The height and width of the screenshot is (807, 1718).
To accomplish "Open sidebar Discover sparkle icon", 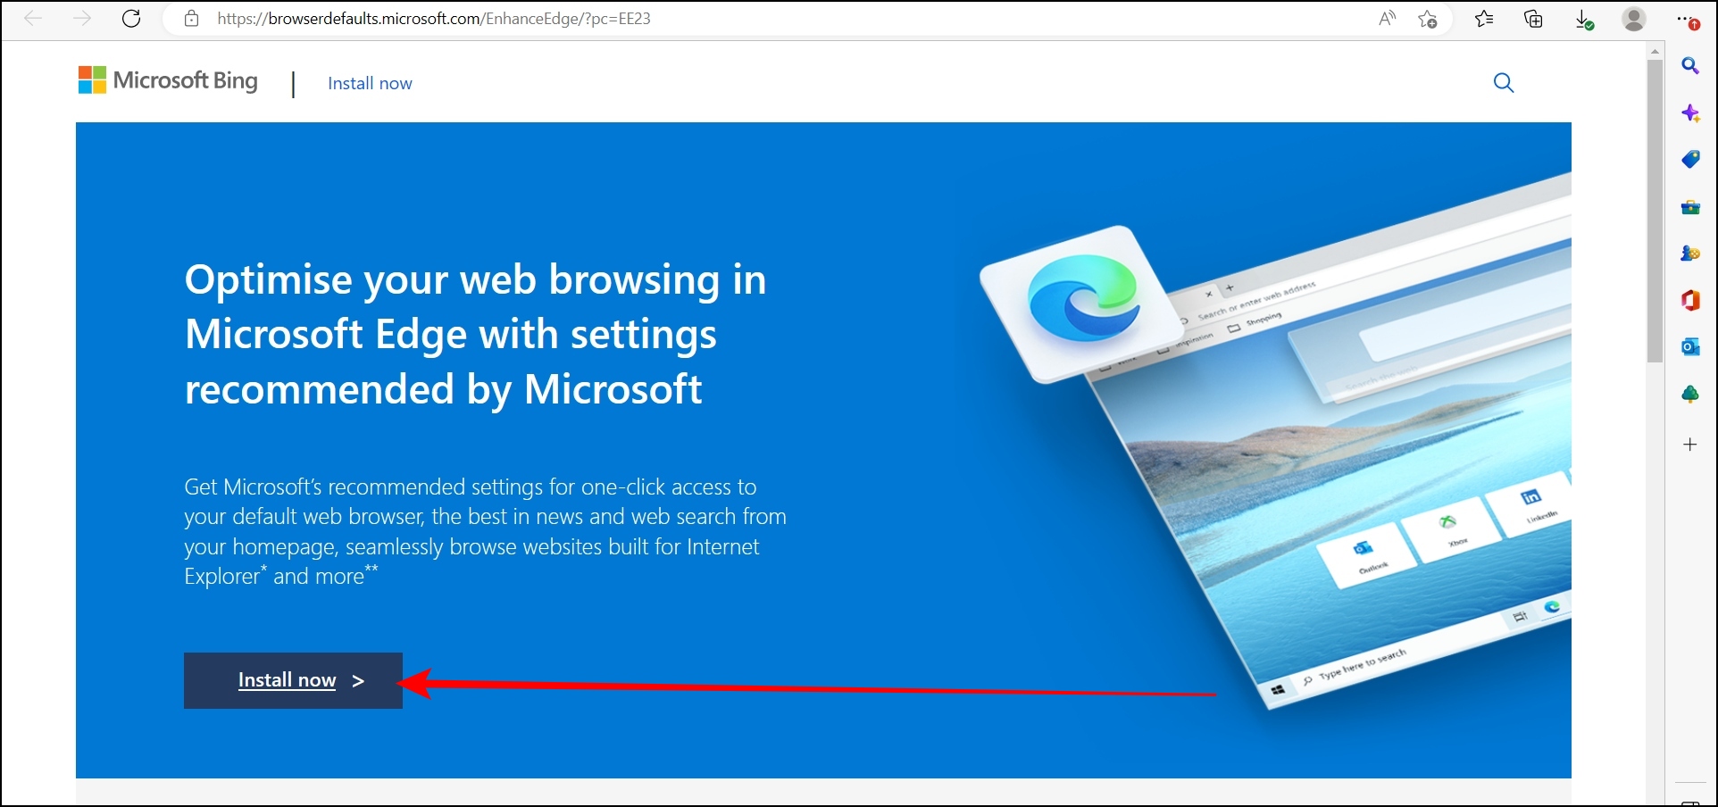I will [x=1690, y=113].
